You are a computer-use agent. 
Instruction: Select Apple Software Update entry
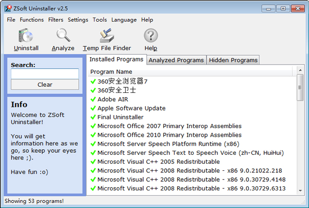coord(131,108)
